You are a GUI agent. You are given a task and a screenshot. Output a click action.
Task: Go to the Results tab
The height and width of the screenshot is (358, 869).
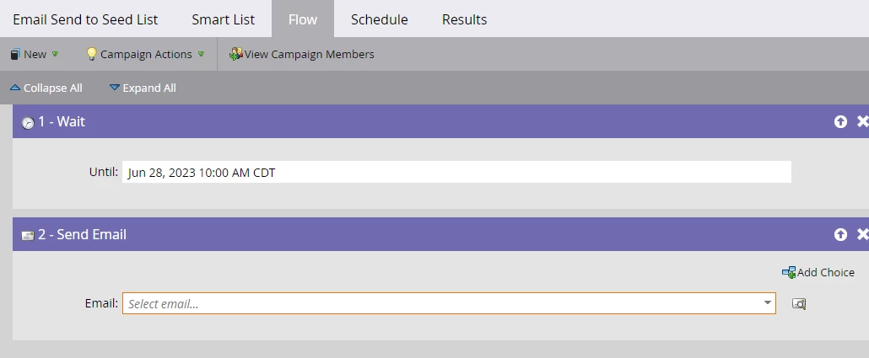point(464,19)
